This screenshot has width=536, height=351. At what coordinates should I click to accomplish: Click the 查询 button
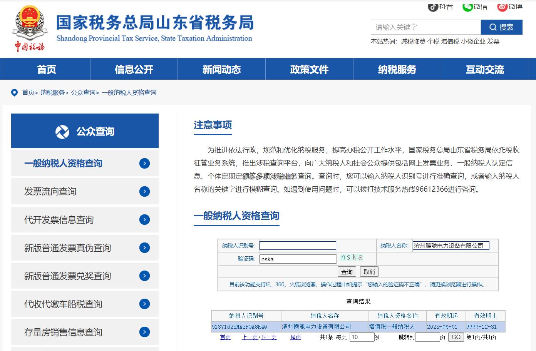pos(347,272)
